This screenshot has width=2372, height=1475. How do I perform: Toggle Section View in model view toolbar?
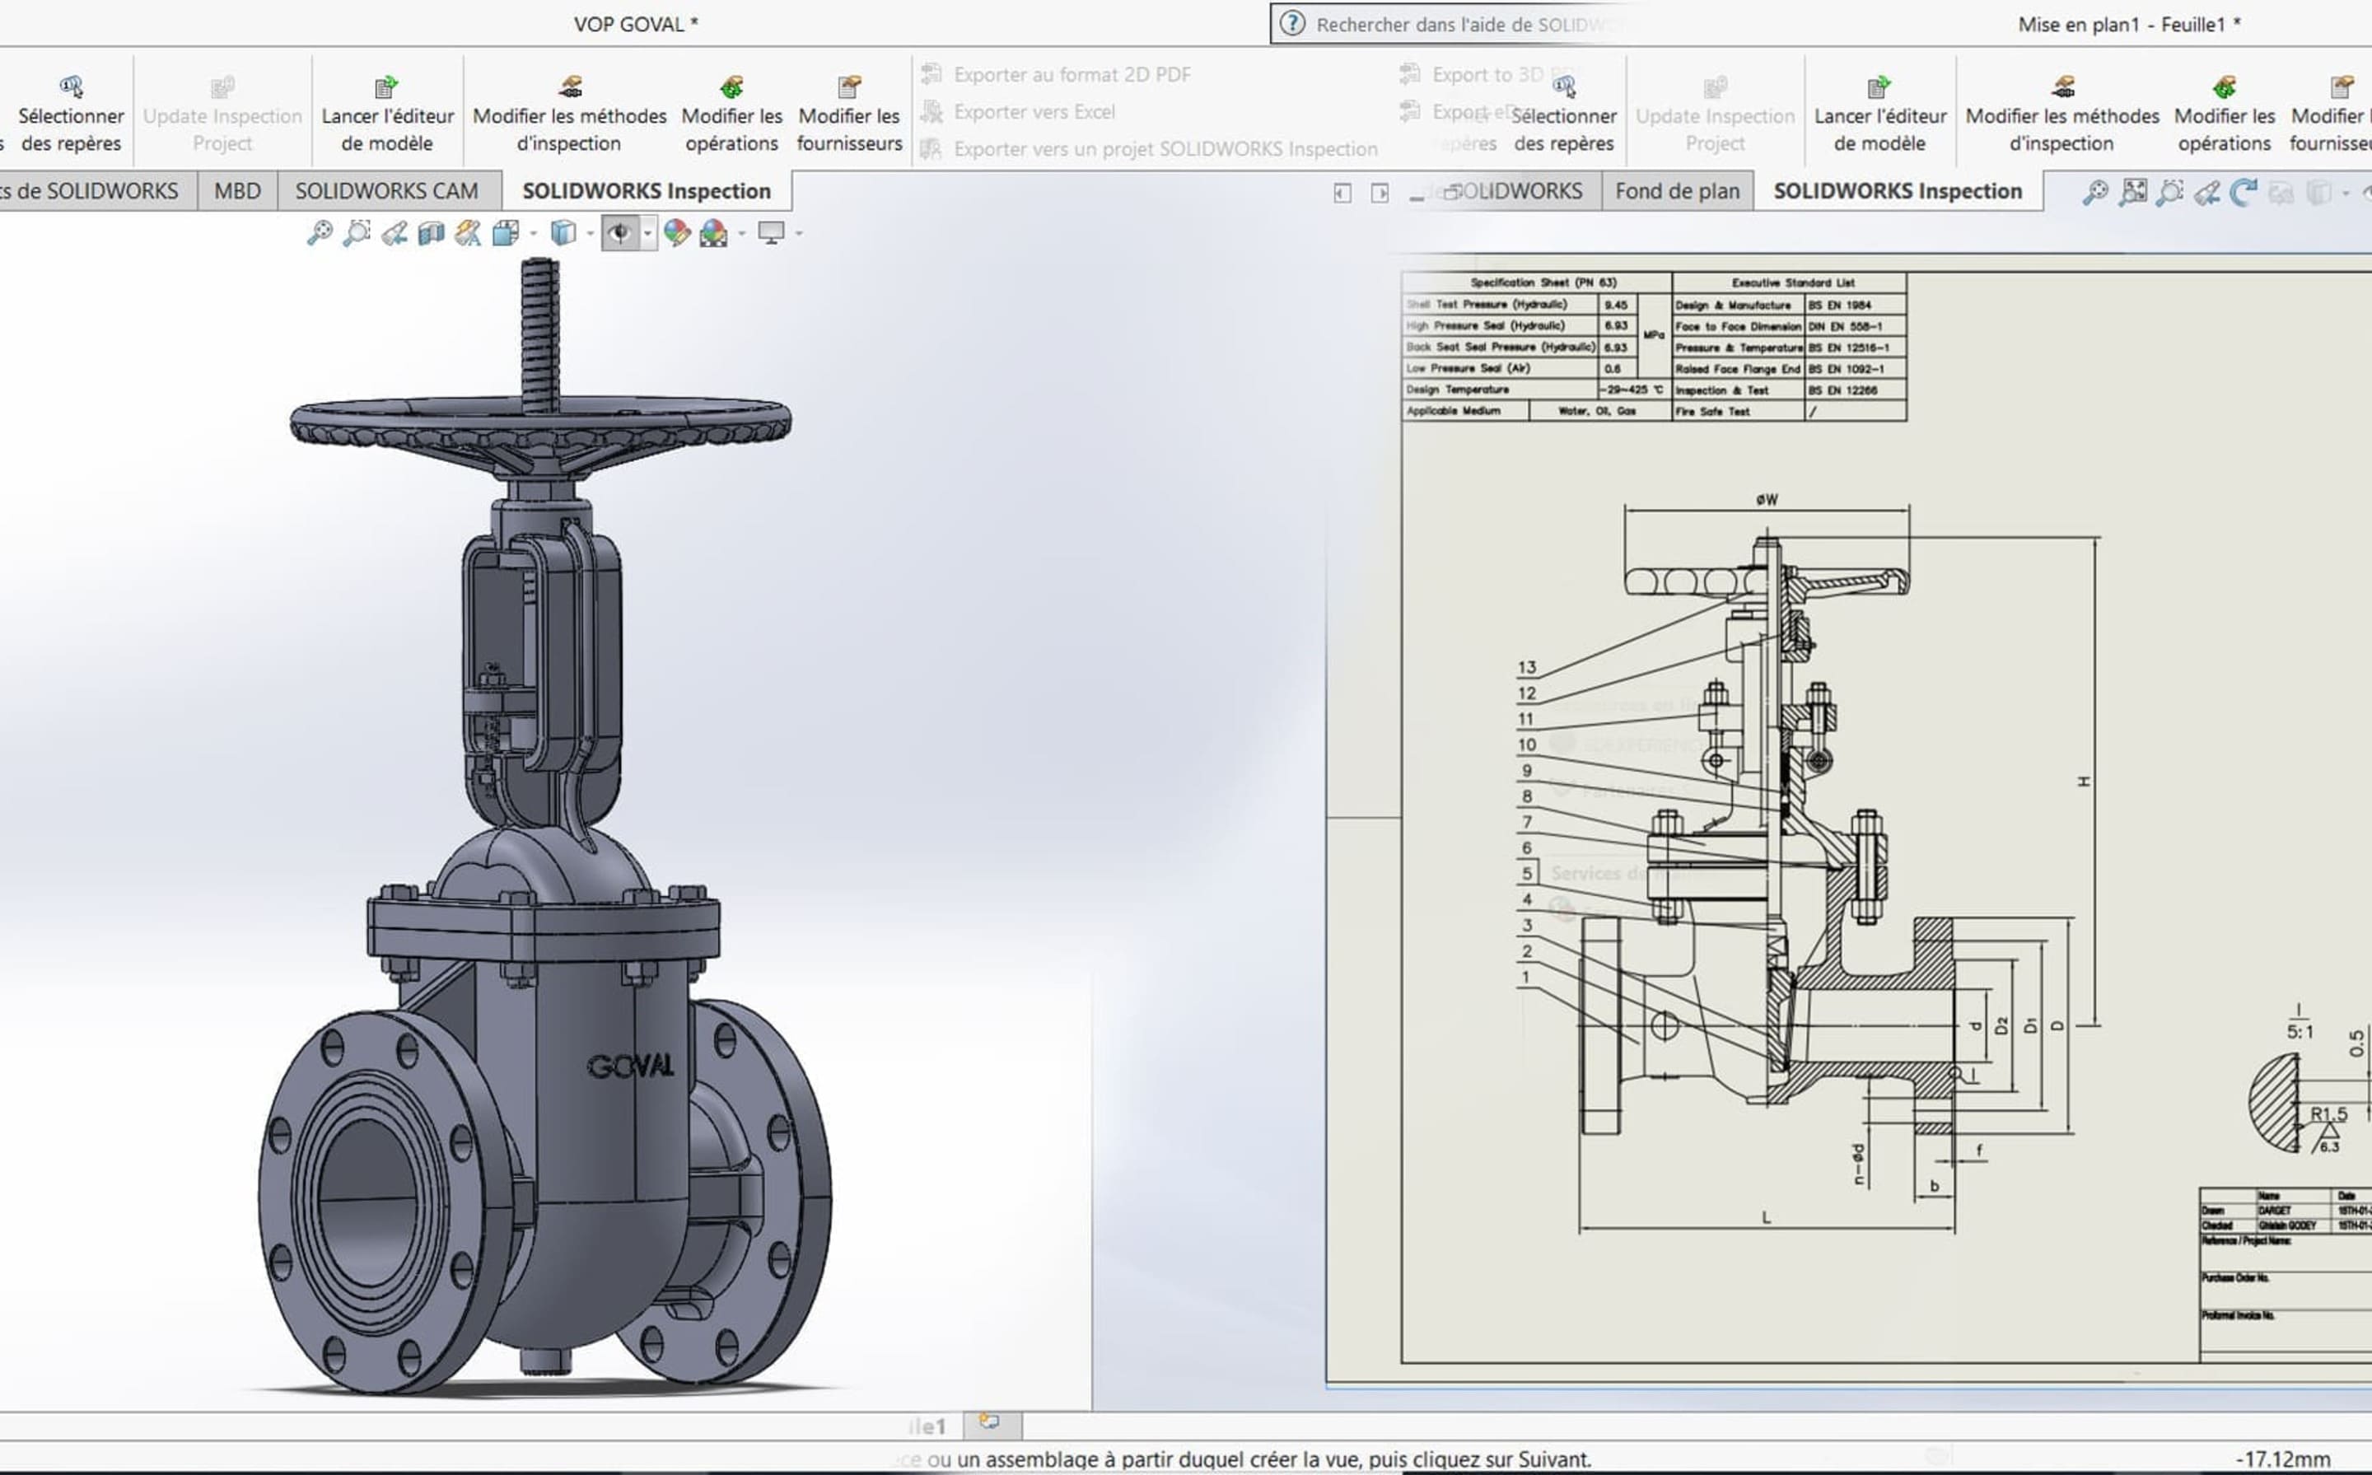tap(431, 233)
